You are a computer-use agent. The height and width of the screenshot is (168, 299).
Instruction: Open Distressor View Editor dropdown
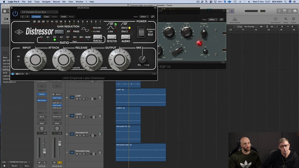click(x=144, y=16)
